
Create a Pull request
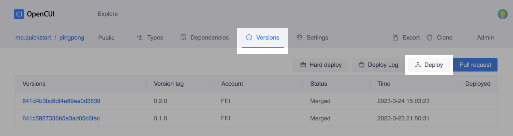[475, 65]
